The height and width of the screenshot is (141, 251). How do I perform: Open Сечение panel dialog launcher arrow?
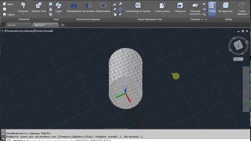click(206, 20)
